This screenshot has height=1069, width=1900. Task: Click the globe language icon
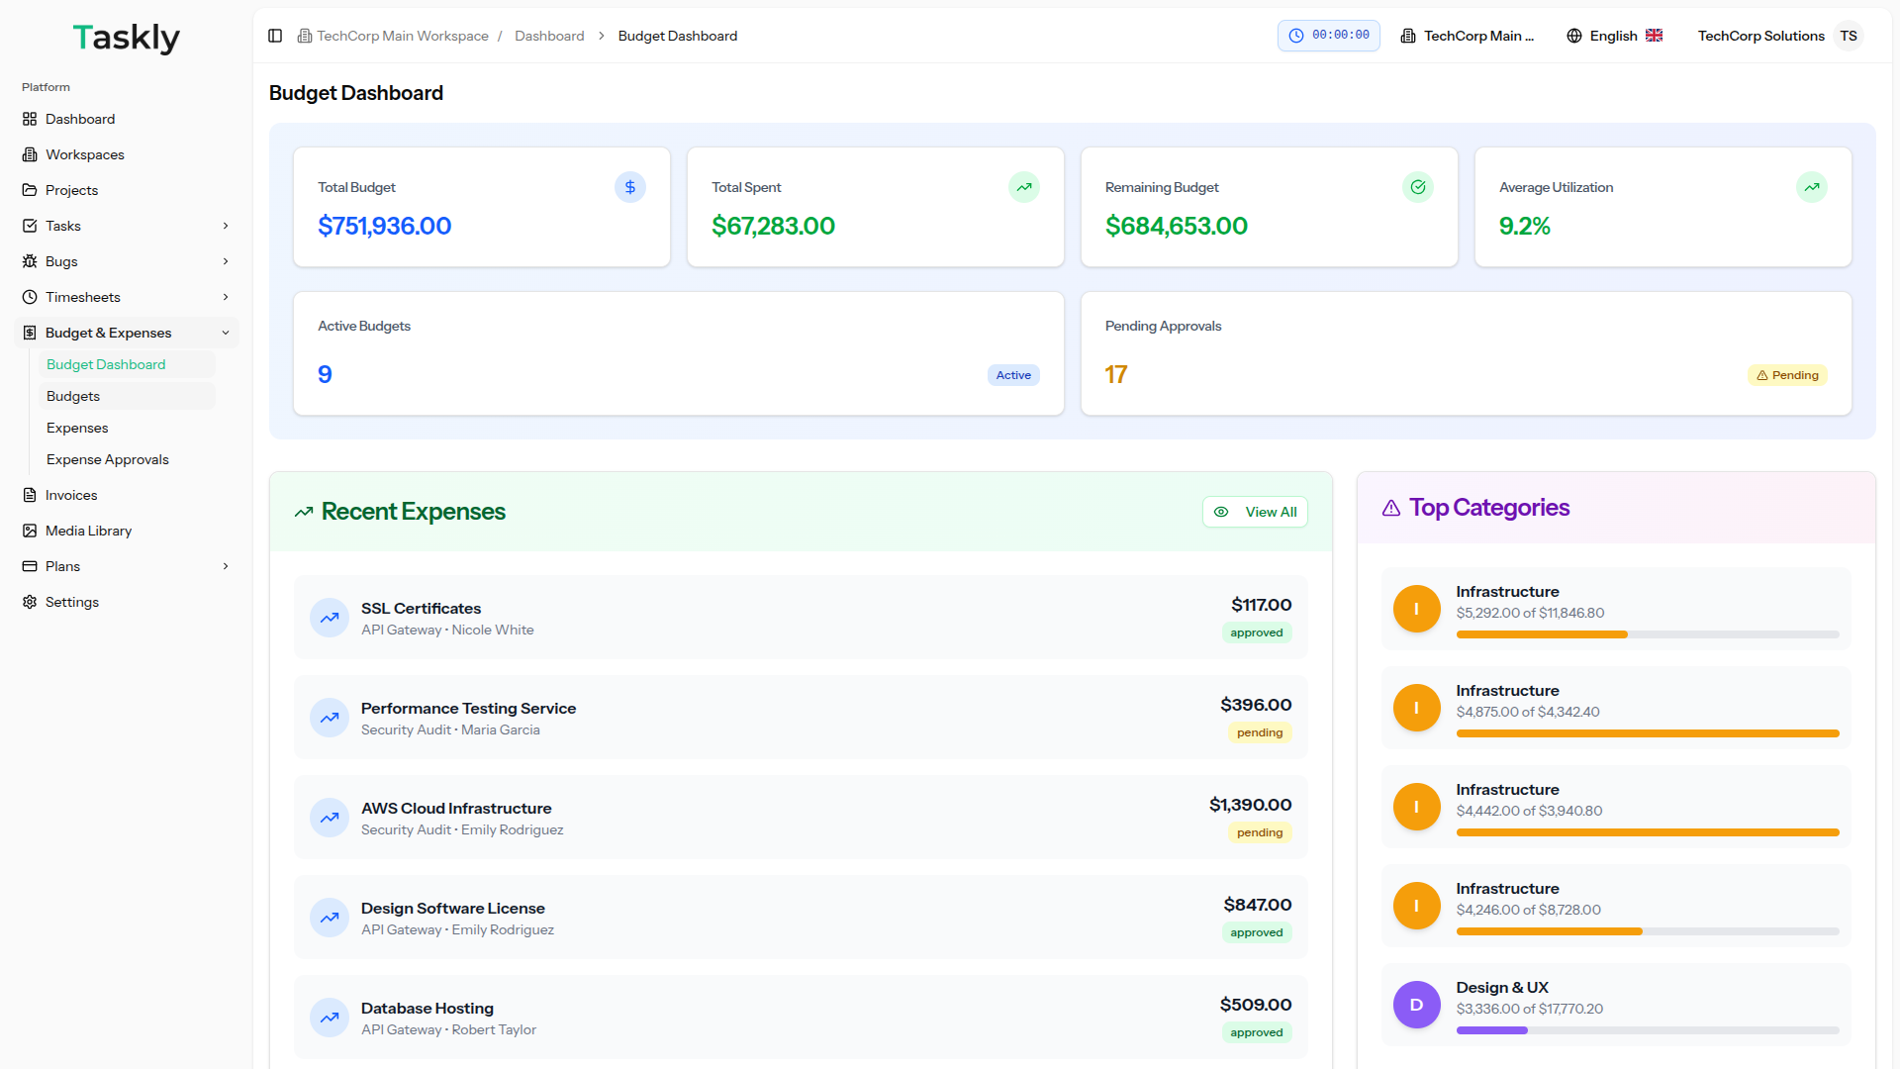point(1574,36)
